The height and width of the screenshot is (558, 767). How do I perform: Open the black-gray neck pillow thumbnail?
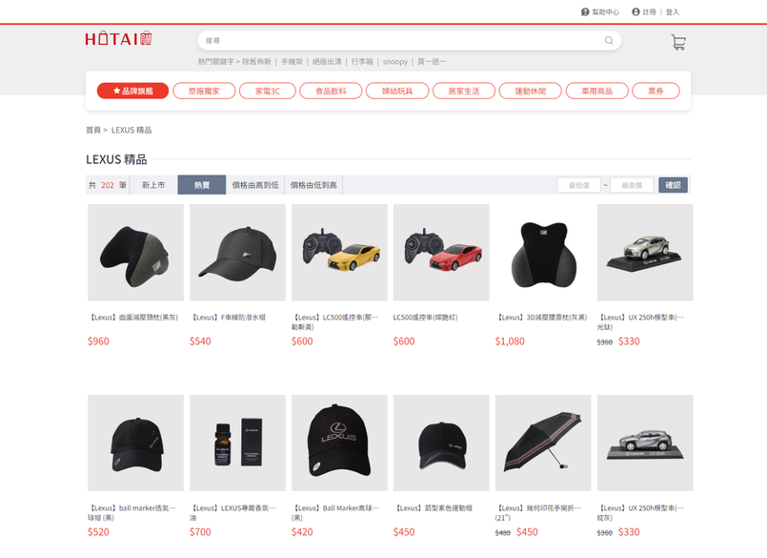pos(136,253)
